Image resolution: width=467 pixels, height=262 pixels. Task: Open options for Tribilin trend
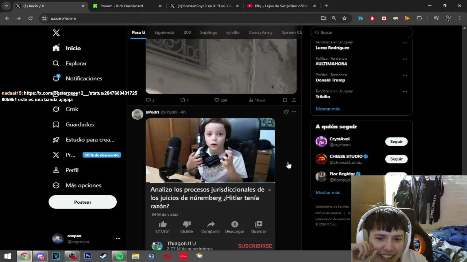(405, 92)
